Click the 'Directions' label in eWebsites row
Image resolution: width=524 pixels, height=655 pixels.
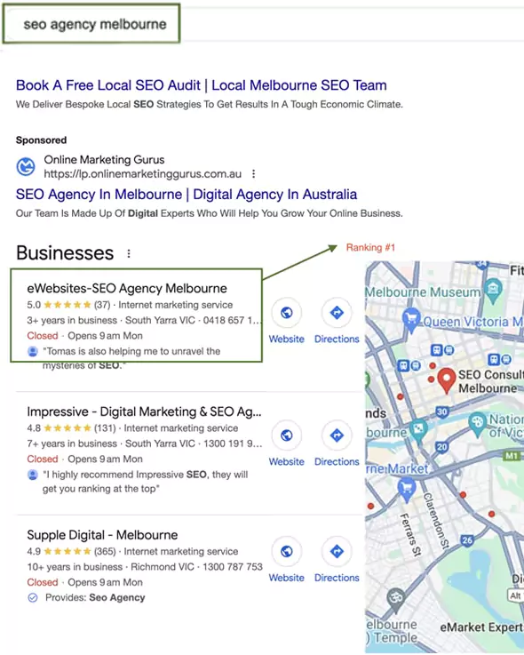pos(337,339)
